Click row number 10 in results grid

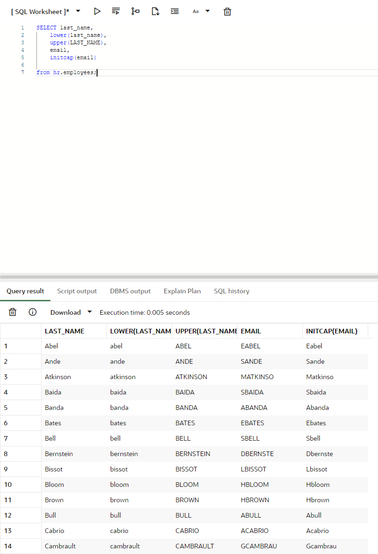21,485
